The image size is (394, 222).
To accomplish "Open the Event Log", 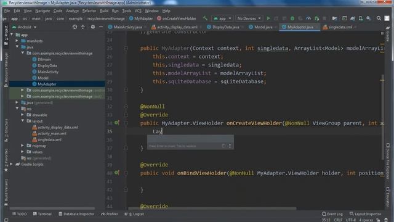I will pos(332,214).
